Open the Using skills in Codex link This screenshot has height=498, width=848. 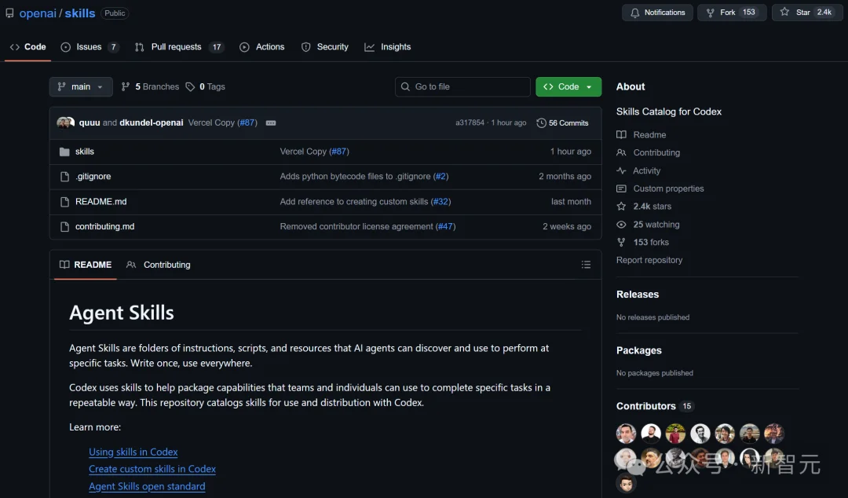point(133,452)
